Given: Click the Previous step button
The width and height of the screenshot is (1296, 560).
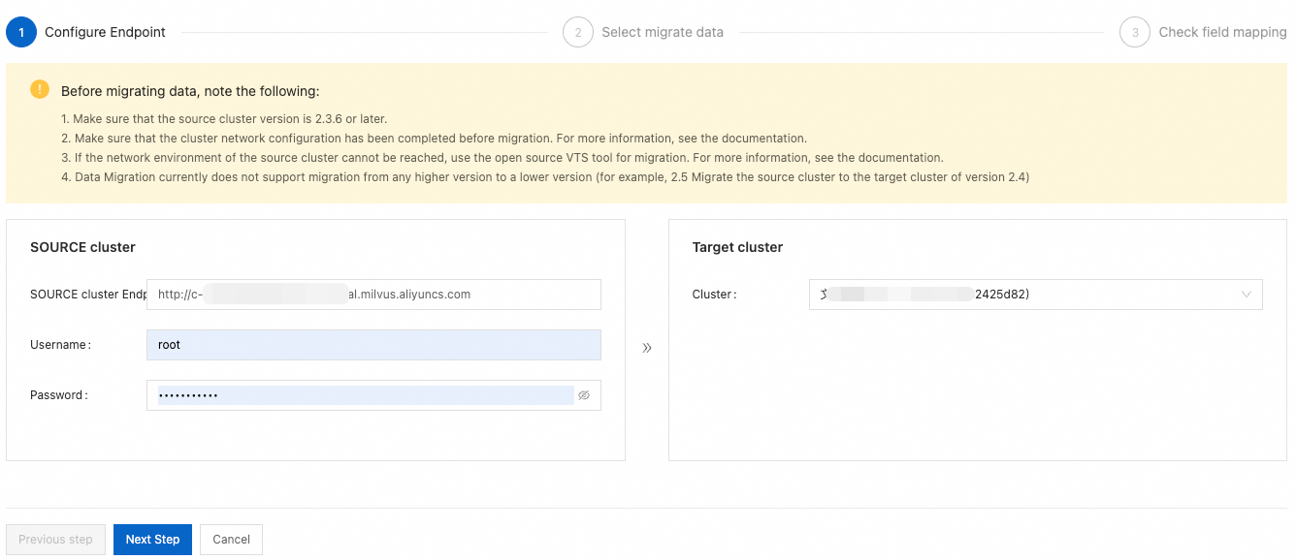Looking at the screenshot, I should 55,540.
